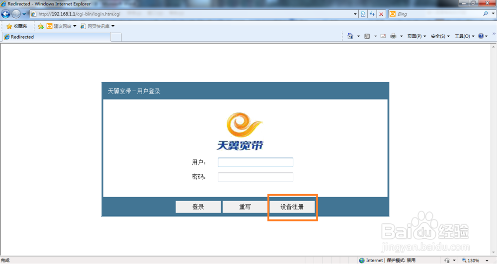Click the 130% zoom level button
This screenshot has width=497, height=264.
click(471, 261)
